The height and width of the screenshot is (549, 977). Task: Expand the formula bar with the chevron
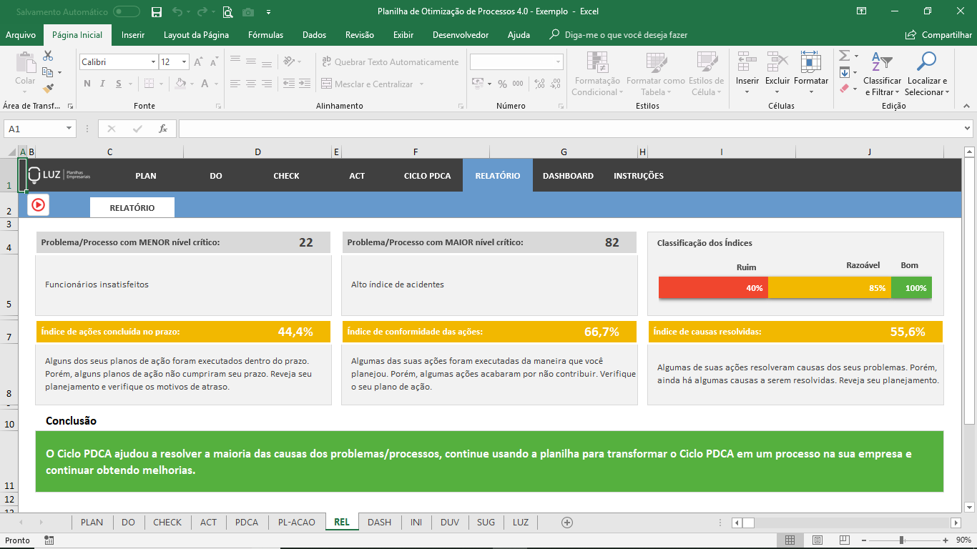[968, 129]
